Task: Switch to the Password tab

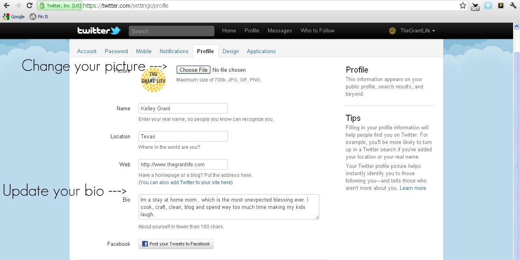Action: [x=116, y=52]
